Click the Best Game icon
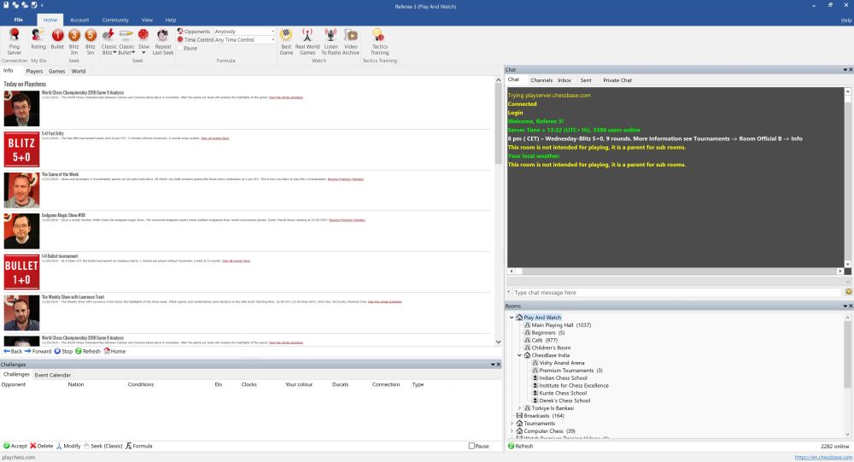Image resolution: width=854 pixels, height=462 pixels. coord(286,35)
